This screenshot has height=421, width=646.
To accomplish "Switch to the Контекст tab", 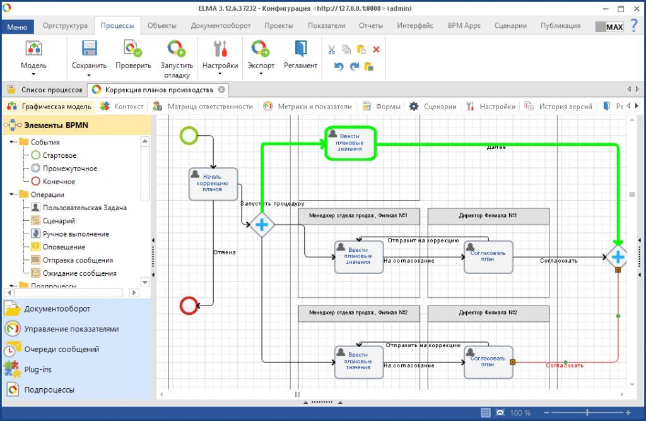I will tap(122, 107).
